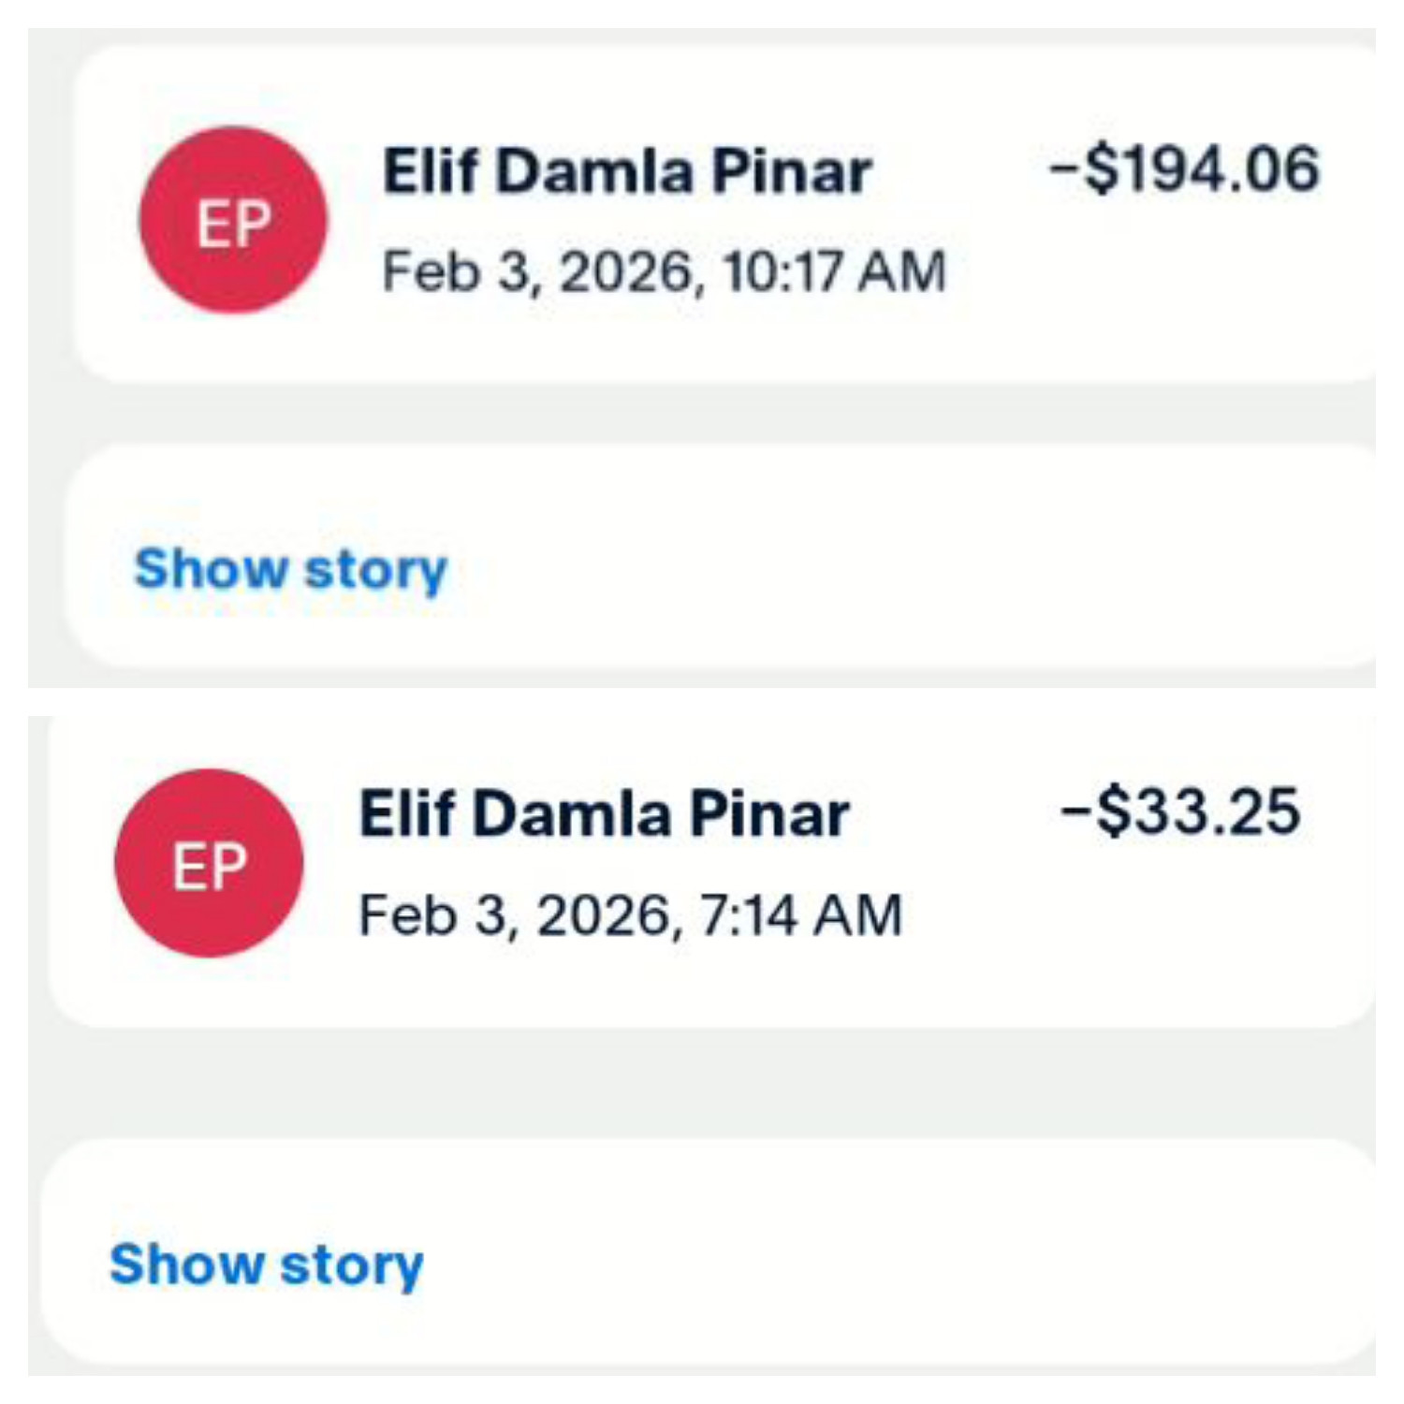This screenshot has width=1404, height=1404.
Task: Click the -$194.06 amount
Action: click(x=1184, y=169)
